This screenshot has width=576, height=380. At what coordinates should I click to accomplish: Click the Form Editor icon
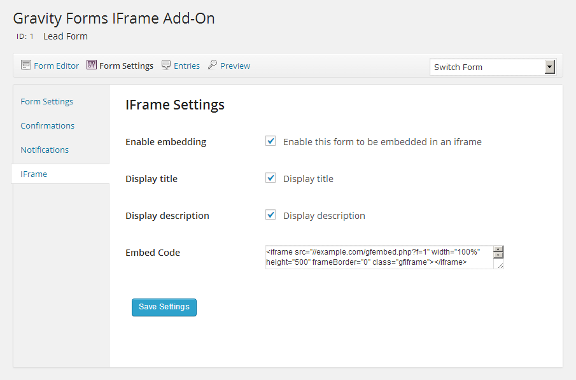26,65
